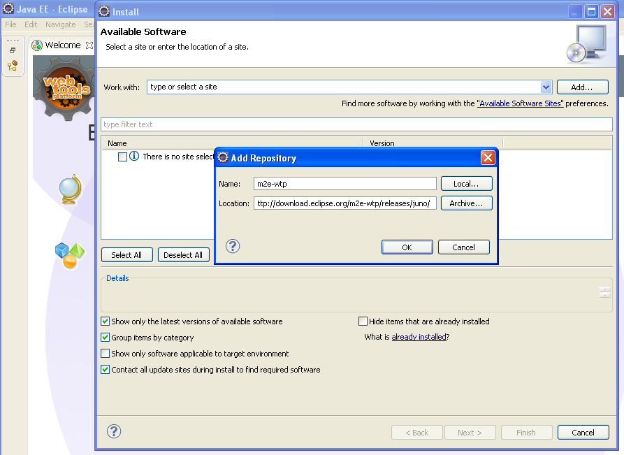Click the globe icon on the Welcome tab
The image size is (624, 455).
pos(71,187)
